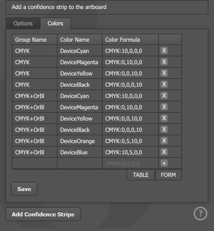
Task: Remove the CMYK DeviceYellow row with X
Action: click(164, 73)
